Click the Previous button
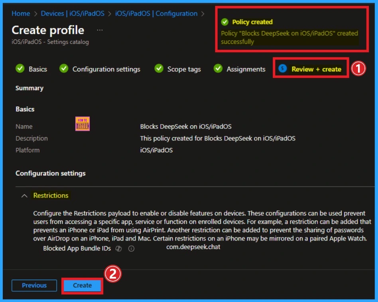This screenshot has height=302, width=378. pos(34,286)
